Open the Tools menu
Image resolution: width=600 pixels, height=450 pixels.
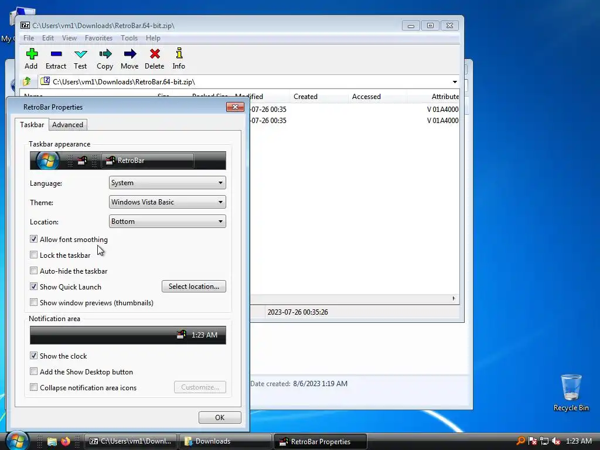[x=129, y=38]
